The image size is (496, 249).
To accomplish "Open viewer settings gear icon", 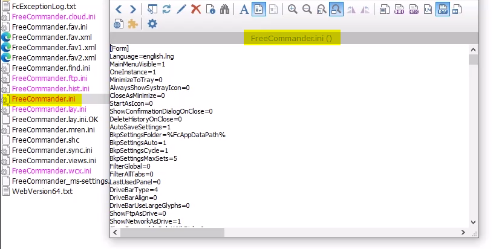I will [152, 24].
